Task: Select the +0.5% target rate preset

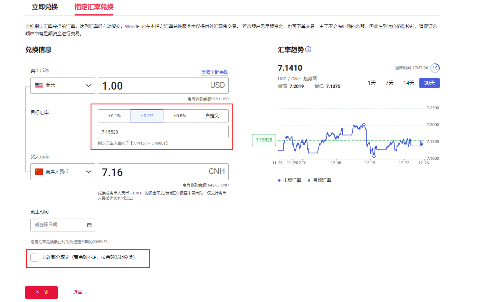Action: pos(179,116)
